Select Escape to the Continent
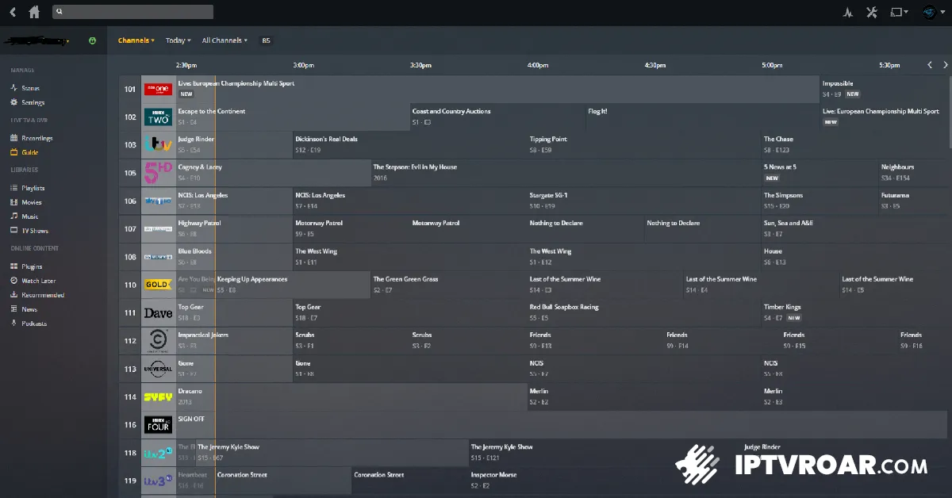 click(292, 117)
